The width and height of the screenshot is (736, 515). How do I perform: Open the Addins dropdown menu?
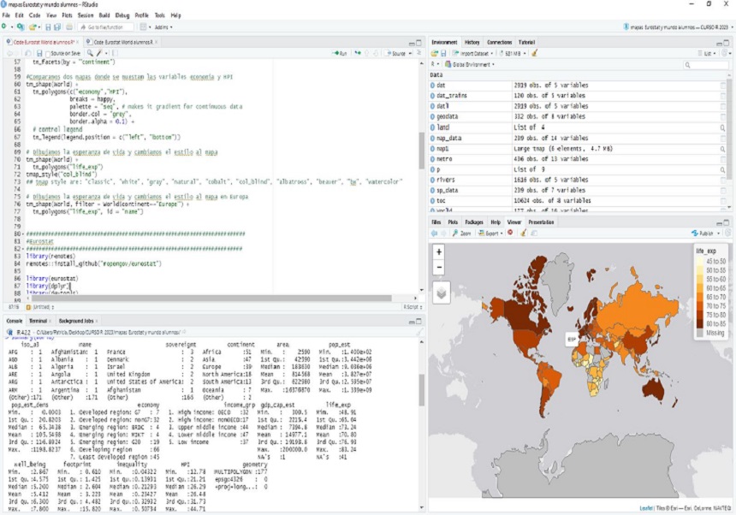(162, 27)
